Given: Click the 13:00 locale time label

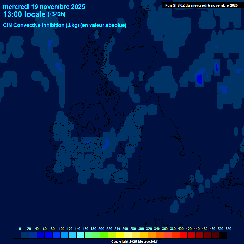Looking at the screenshot, I should 24,14.
